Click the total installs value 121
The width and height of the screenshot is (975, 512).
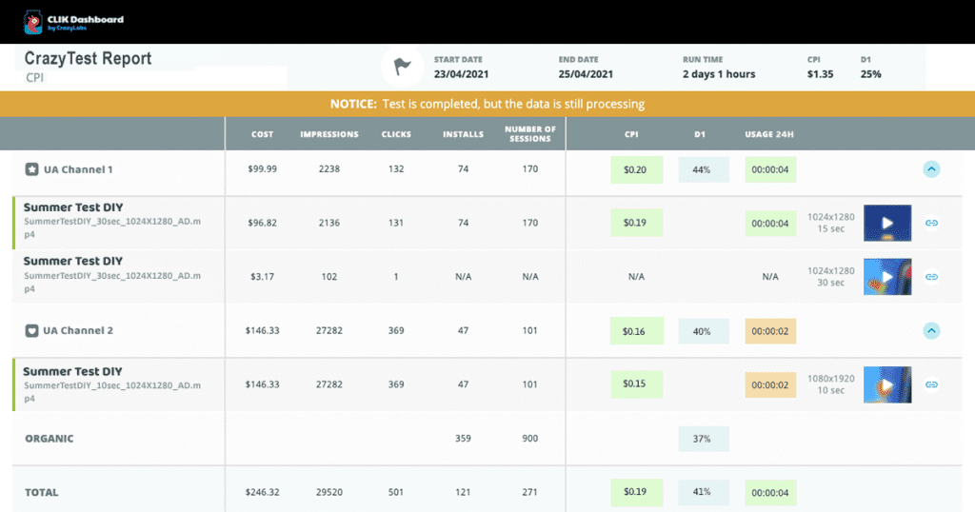coord(464,492)
